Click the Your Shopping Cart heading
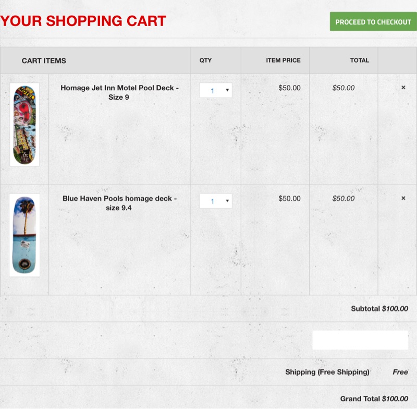 (x=83, y=21)
